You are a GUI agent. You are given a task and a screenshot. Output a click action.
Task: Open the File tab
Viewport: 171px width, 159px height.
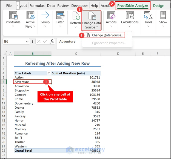coord(9,6)
